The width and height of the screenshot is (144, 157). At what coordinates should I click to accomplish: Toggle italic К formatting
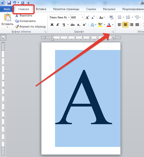58,25
